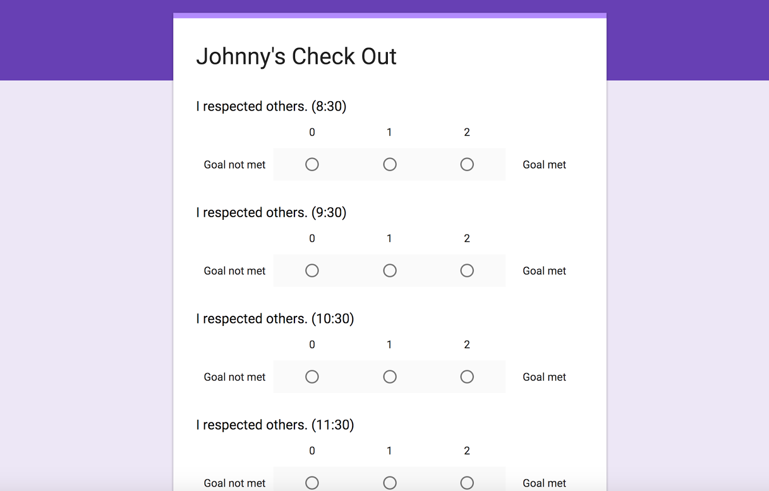Mark 1 on the 10:30 scale
This screenshot has height=491, width=769.
(x=390, y=377)
